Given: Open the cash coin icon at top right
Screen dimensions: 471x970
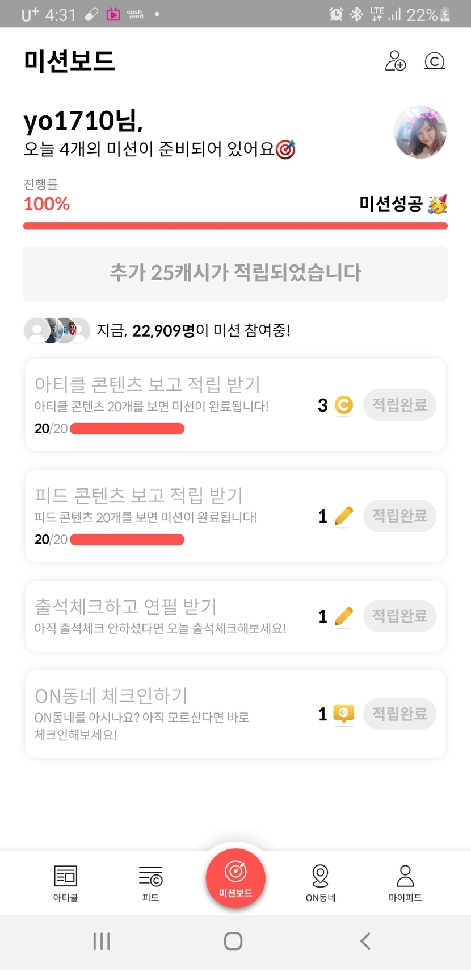Looking at the screenshot, I should (435, 61).
